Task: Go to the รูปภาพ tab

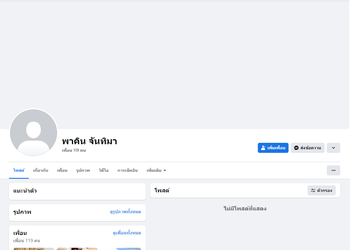Action: (83, 170)
